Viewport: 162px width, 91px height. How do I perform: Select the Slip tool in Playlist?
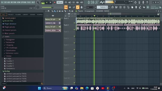[x=63, y=11]
